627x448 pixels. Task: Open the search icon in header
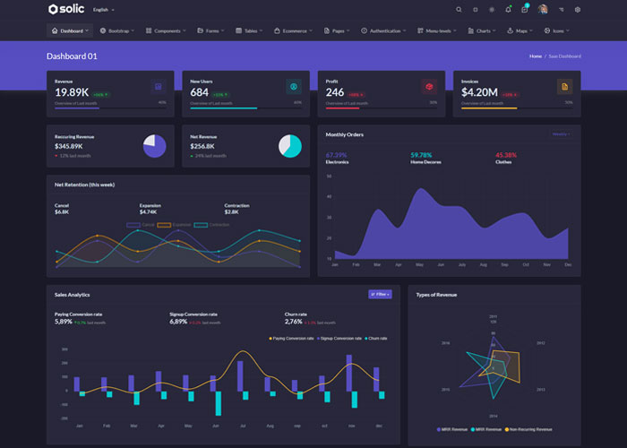460,10
